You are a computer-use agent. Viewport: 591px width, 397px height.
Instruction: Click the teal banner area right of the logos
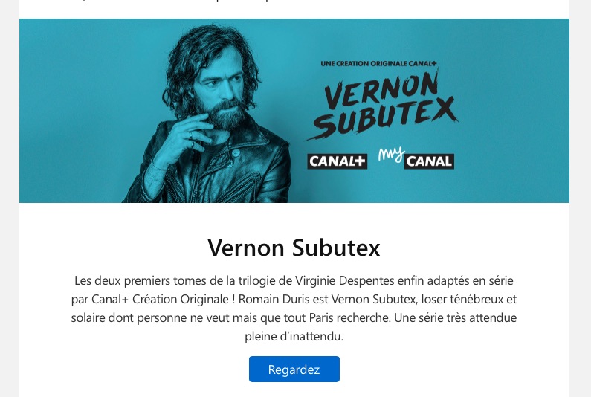(x=520, y=112)
